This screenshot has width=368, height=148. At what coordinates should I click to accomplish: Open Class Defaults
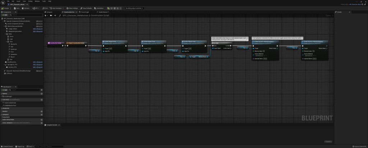[86, 8]
